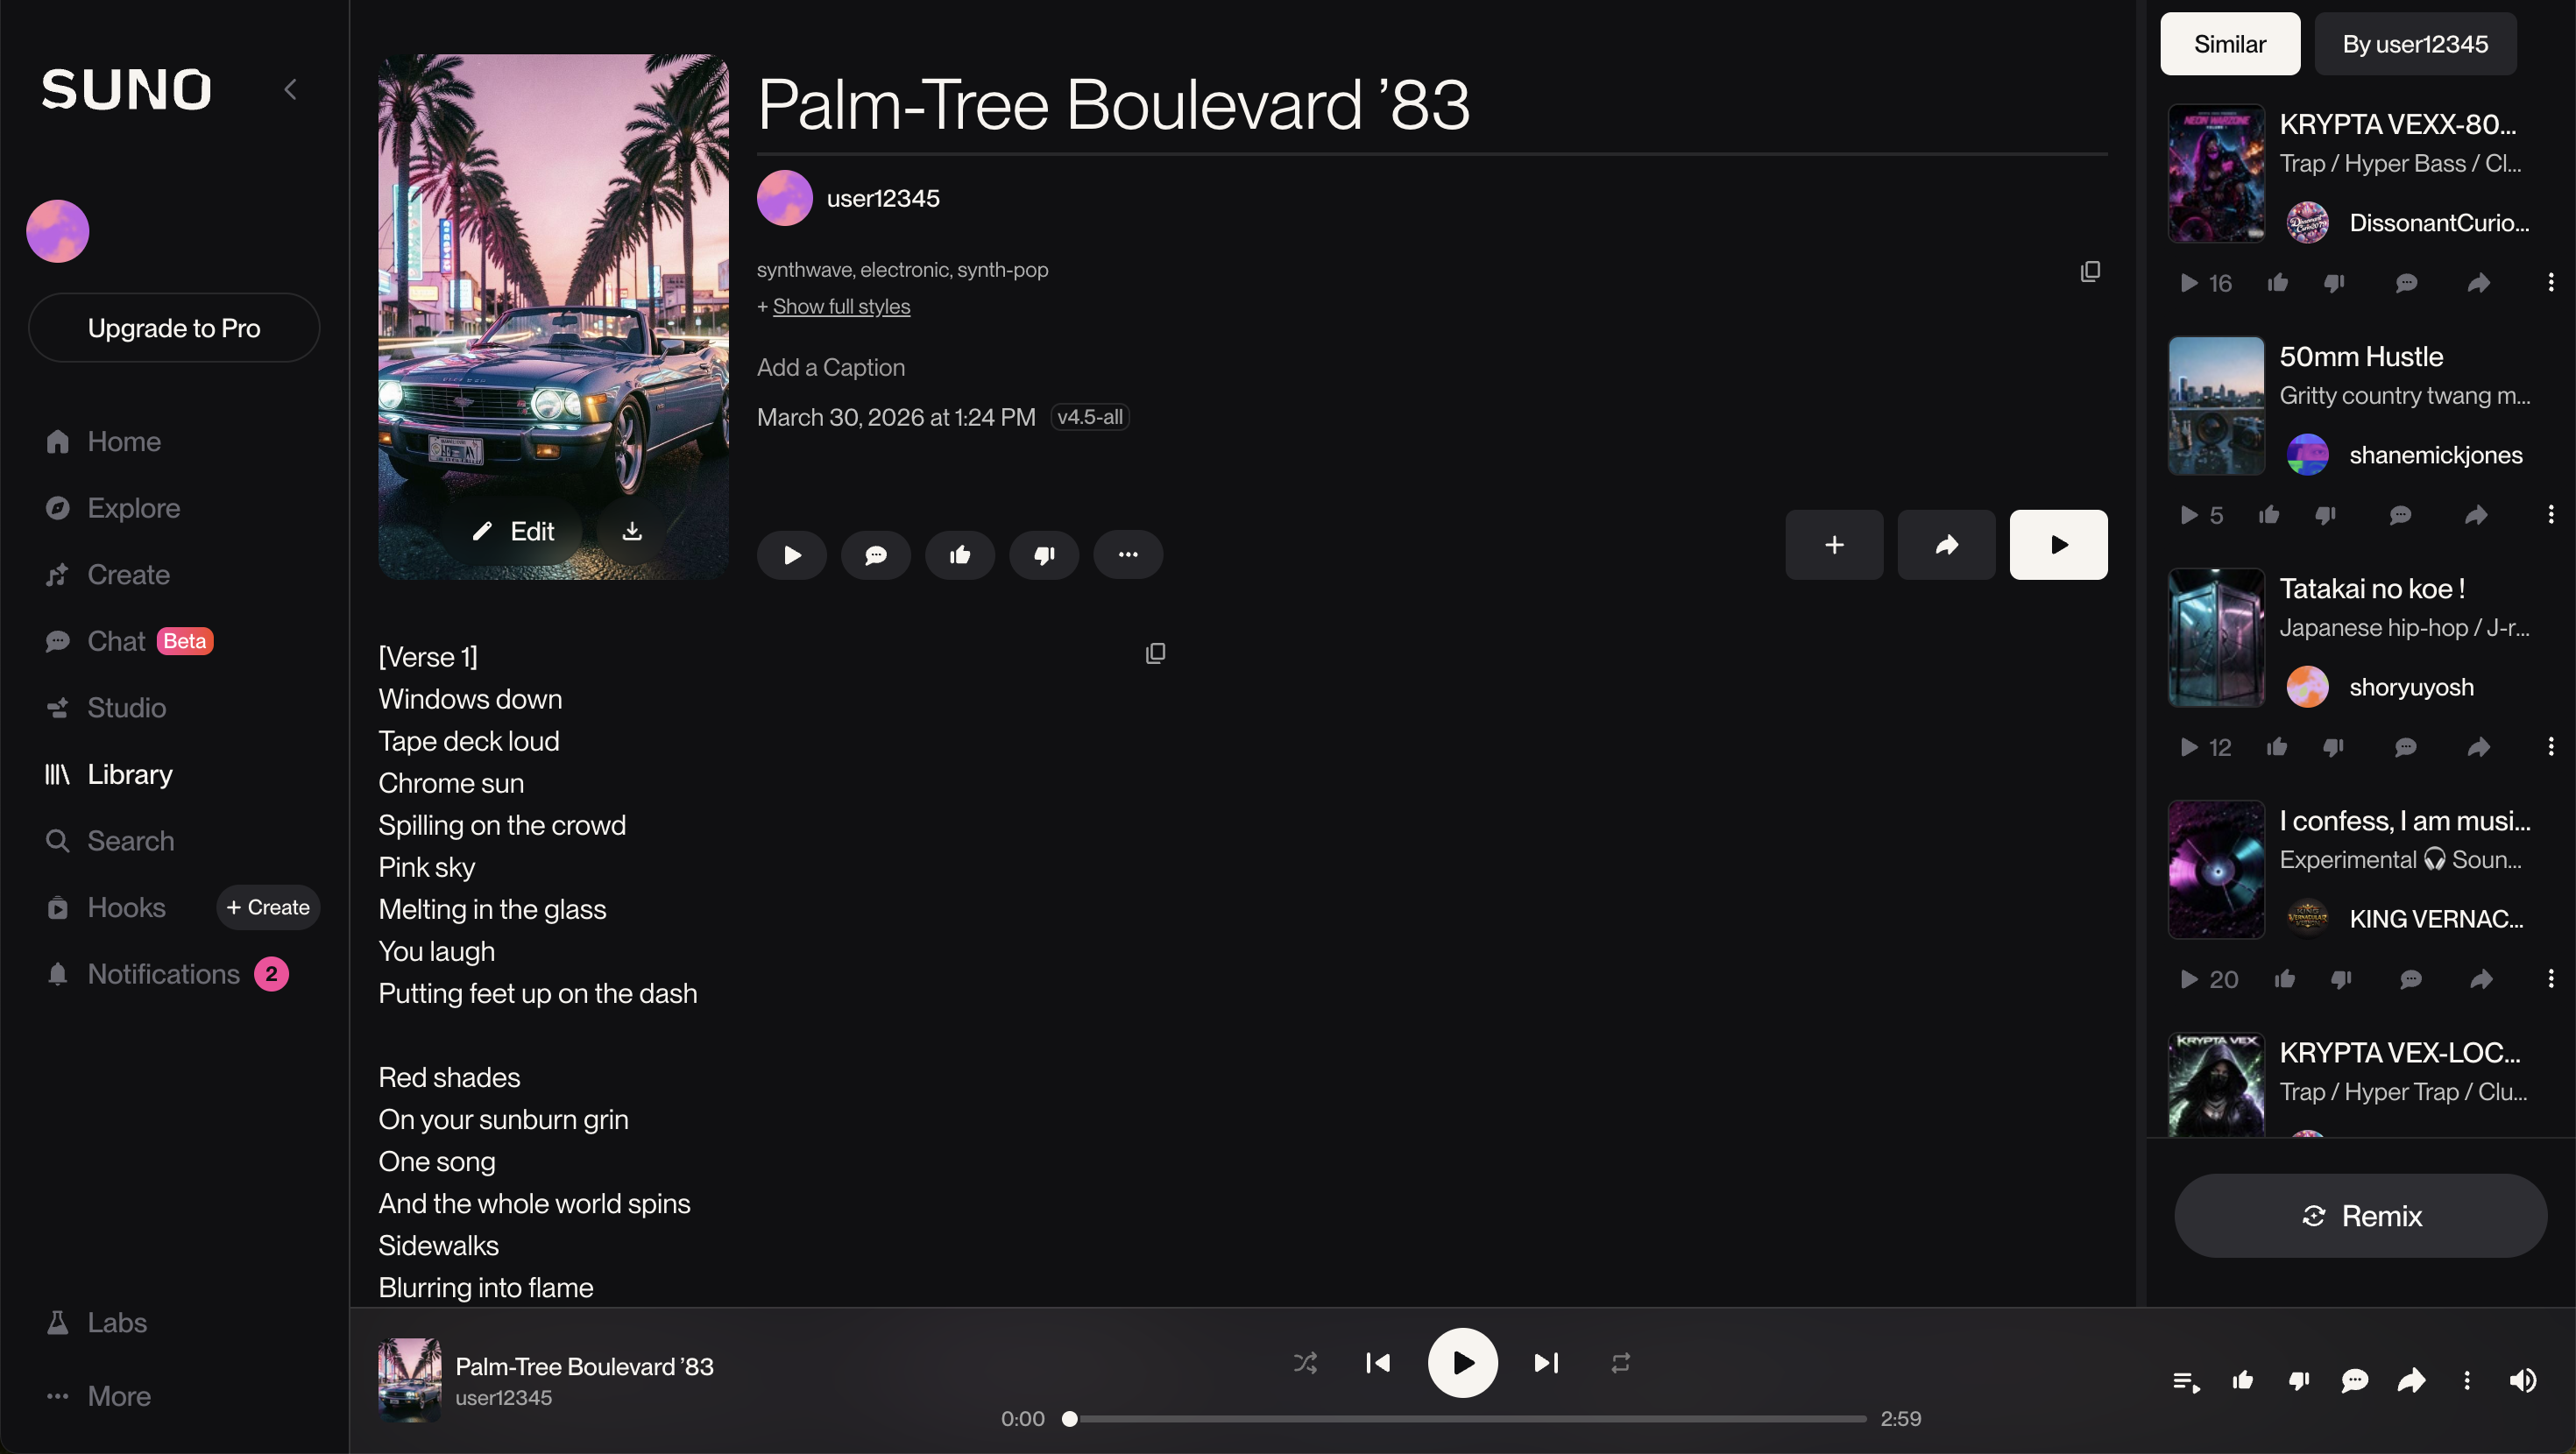Switch to By user12345 tab
Viewport: 2576px width, 1454px height.
[2414, 44]
